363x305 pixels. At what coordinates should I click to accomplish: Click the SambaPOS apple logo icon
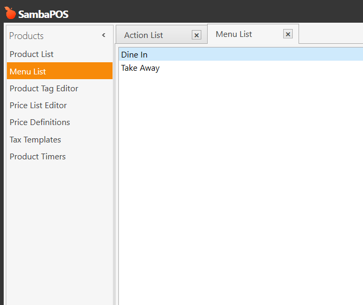10,13
